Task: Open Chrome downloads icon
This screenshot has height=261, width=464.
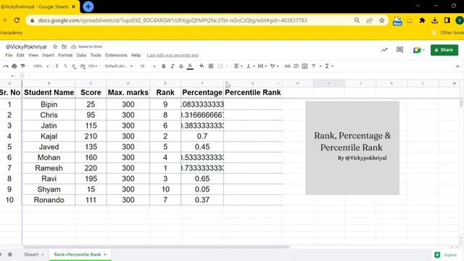Action: 434,20
